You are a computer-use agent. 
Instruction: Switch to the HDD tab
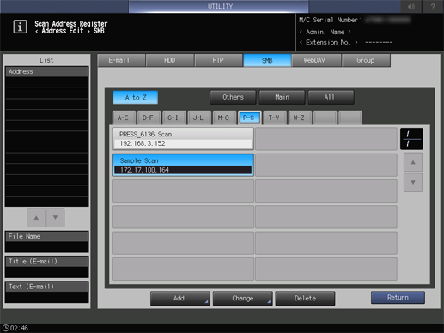(x=170, y=60)
